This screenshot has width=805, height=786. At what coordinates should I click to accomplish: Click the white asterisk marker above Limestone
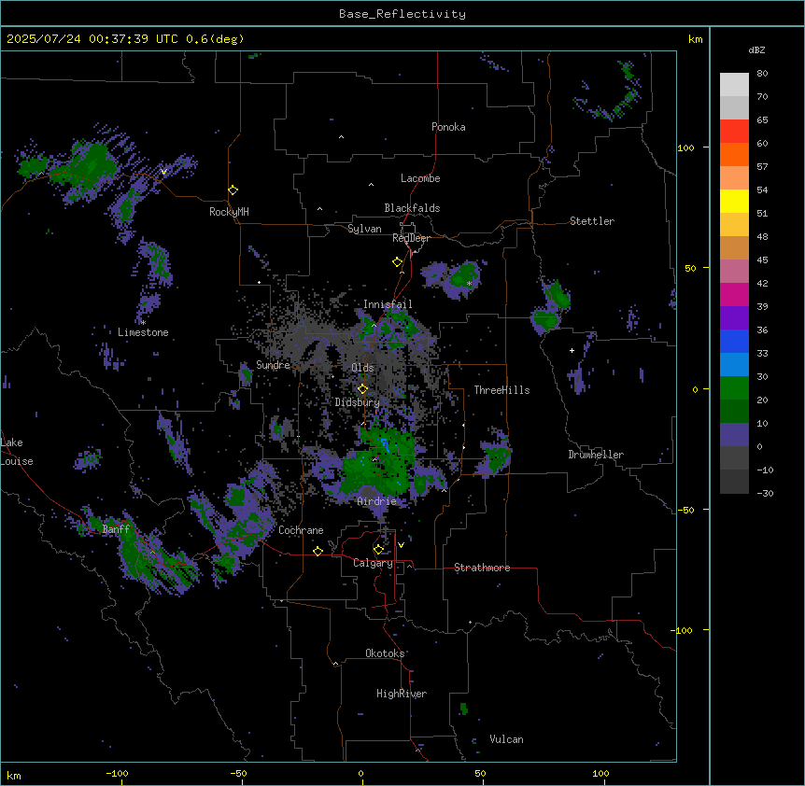[143, 323]
